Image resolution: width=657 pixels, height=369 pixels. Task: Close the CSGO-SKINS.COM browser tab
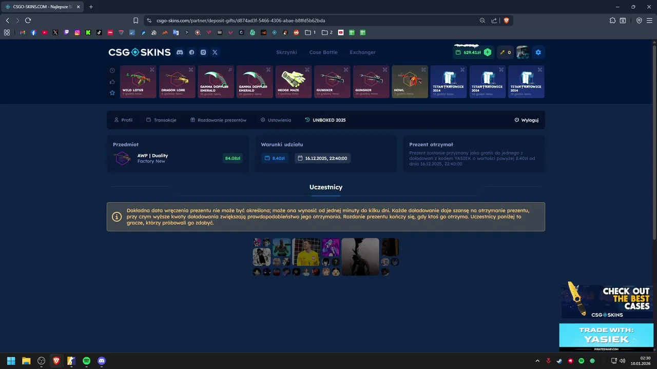pyautogui.click(x=79, y=7)
